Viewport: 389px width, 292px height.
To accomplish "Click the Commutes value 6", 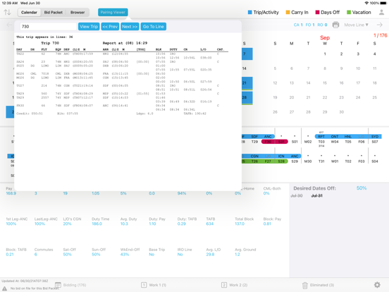I will [36, 254].
